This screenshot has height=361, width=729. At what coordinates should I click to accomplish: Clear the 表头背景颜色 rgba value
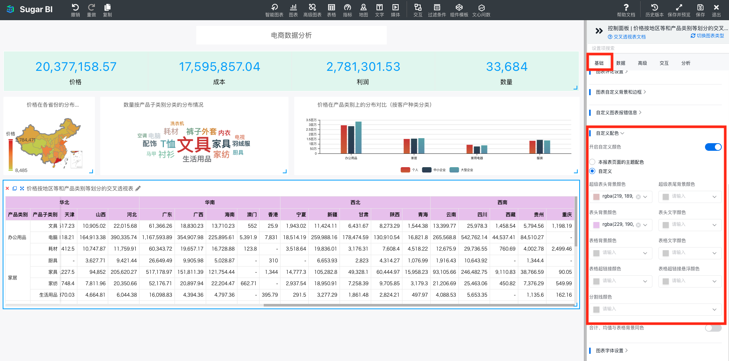[638, 225]
